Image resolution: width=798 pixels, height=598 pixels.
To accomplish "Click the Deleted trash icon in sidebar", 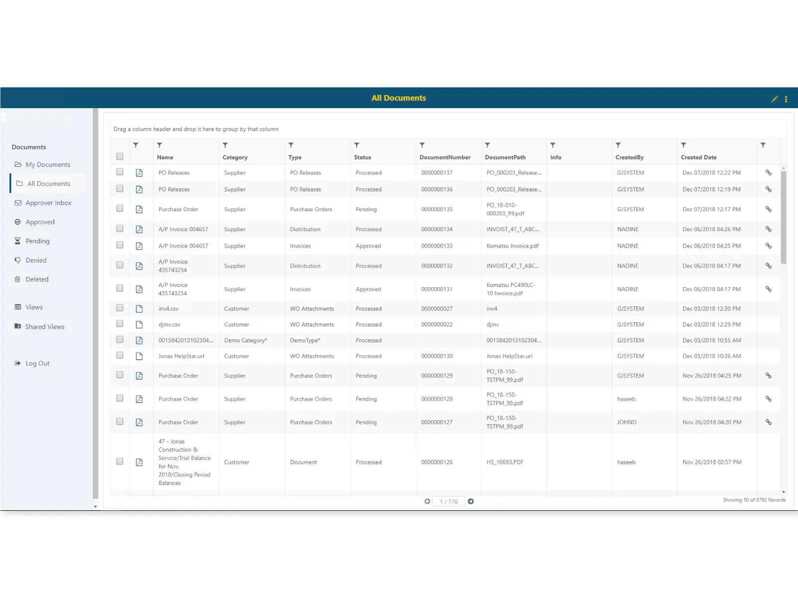I will click(18, 279).
